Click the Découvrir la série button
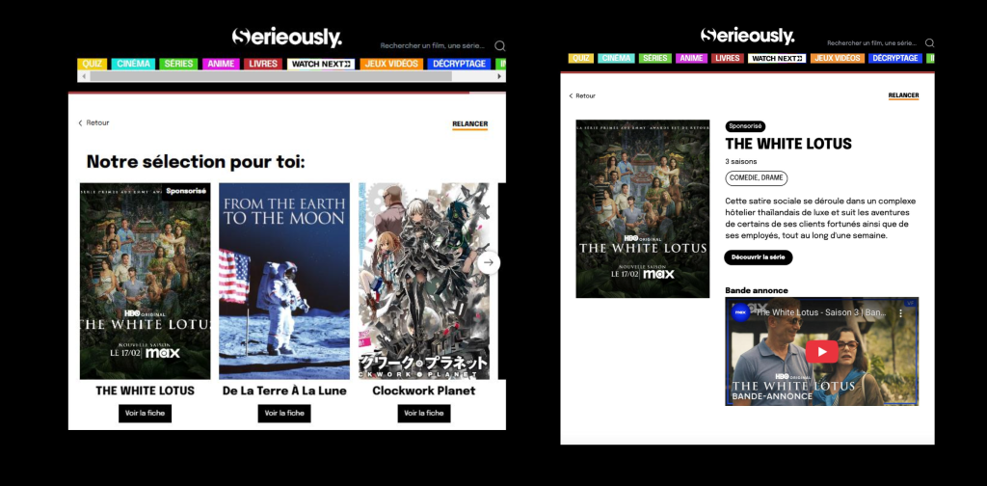The height and width of the screenshot is (486, 987). coord(758,257)
